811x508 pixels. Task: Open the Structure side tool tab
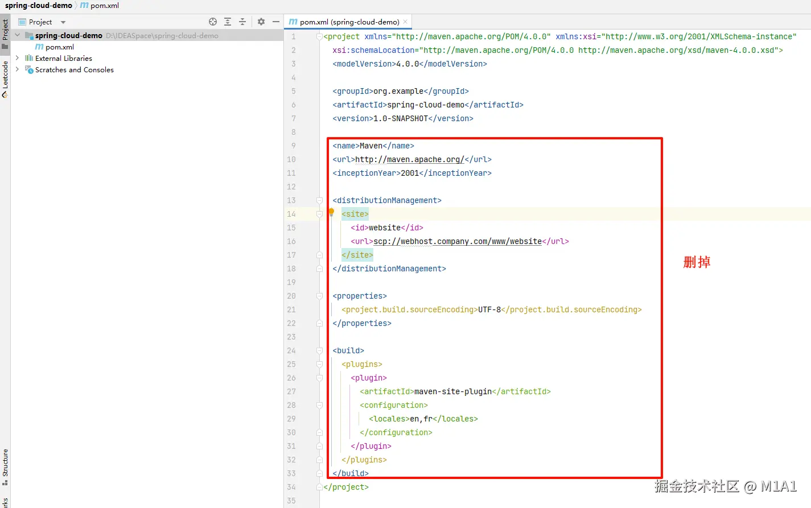click(x=5, y=467)
